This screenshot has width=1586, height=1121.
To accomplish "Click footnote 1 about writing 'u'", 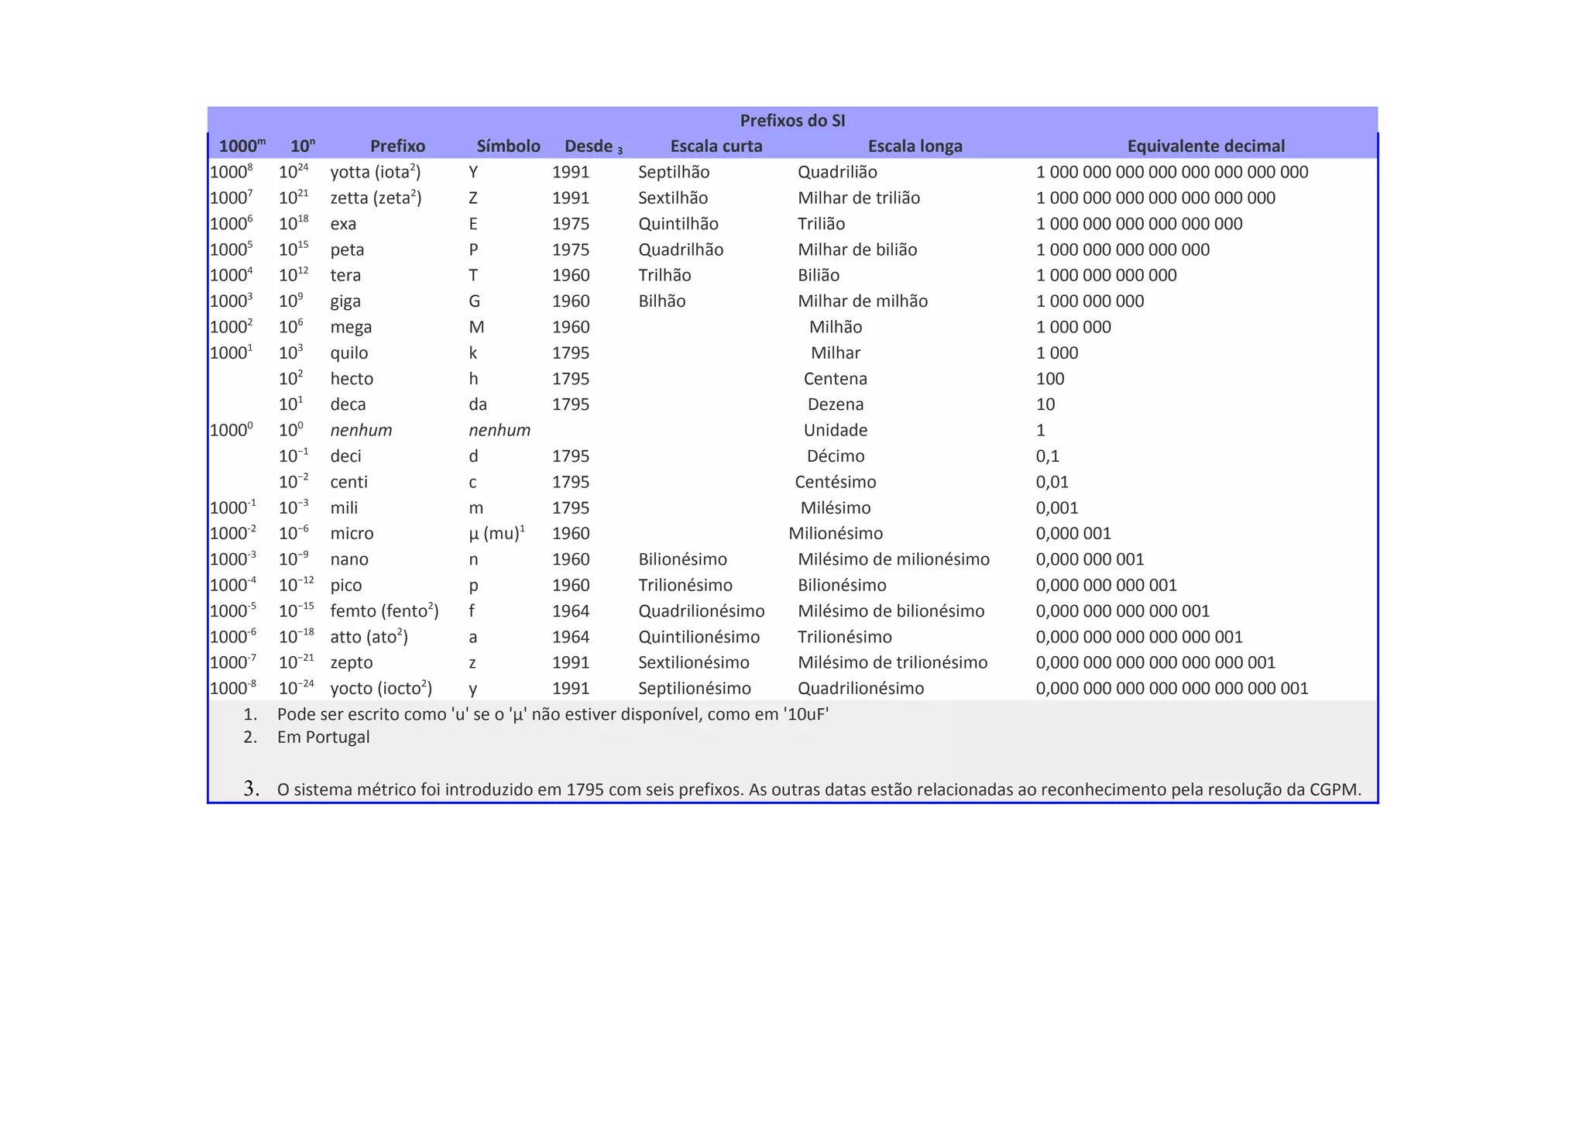I will tap(536, 714).
